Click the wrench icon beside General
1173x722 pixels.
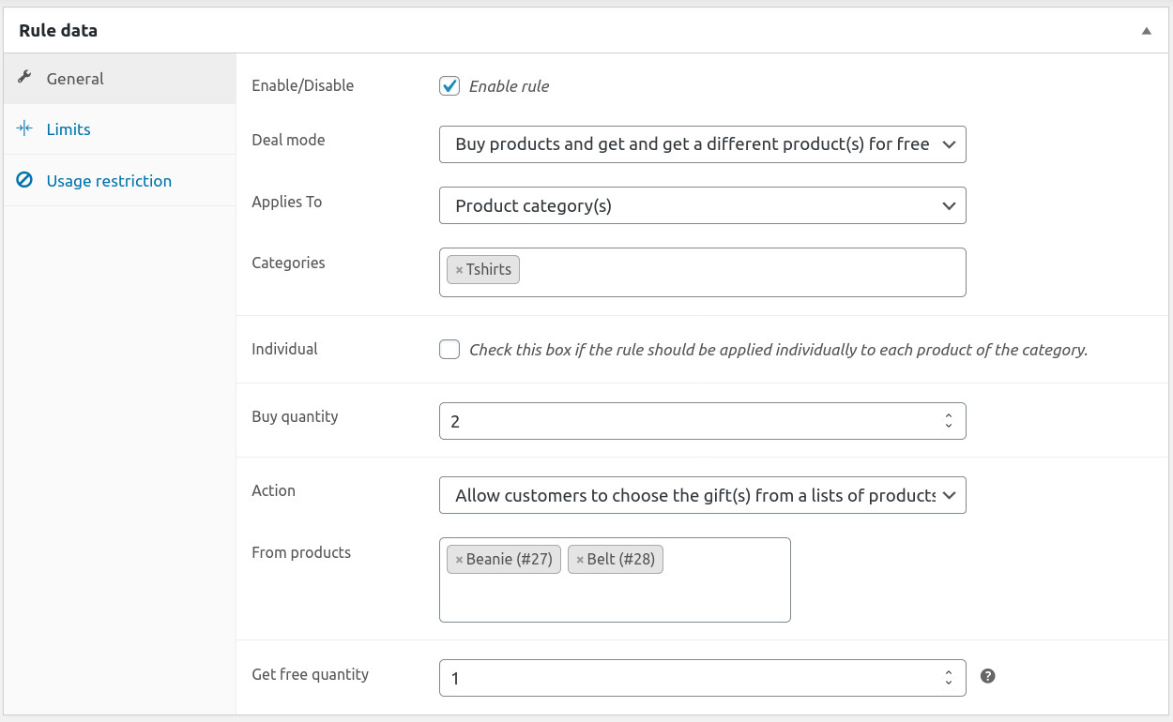pos(25,78)
